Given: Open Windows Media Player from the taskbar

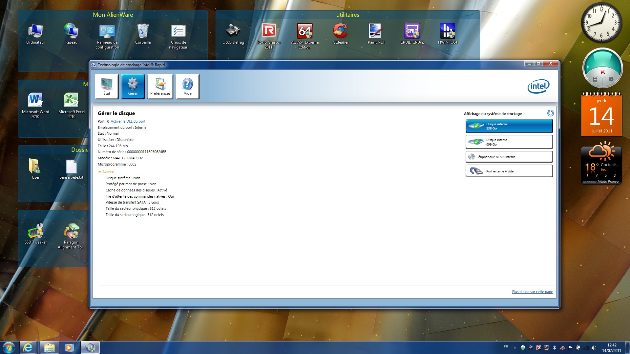Looking at the screenshot, I should (x=69, y=347).
